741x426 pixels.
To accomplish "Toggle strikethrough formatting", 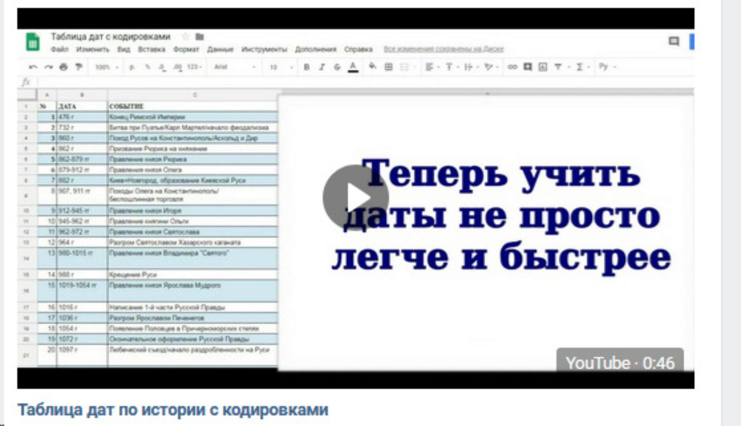I will click(337, 67).
